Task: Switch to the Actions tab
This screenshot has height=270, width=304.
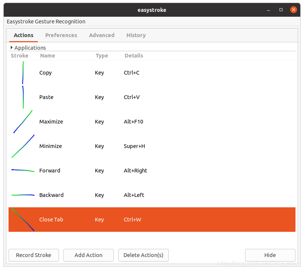Action: [23, 35]
